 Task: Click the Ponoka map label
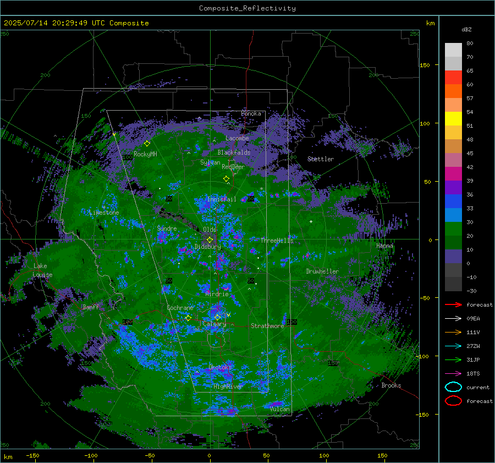[251, 113]
